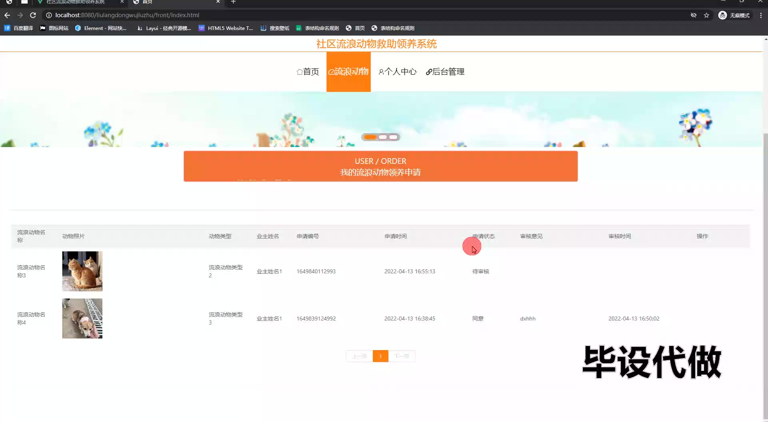Screen dimensions: 768x422
Task: Open the last 表结构命名规则 bookmark with globe icon
Action: 393,28
